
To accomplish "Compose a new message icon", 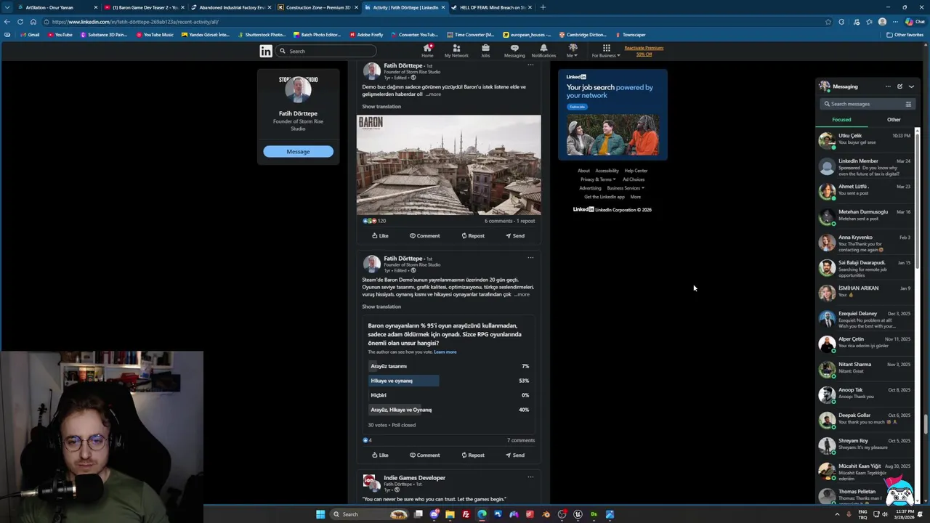I will coord(899,86).
